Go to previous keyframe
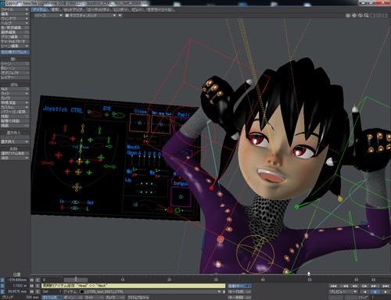The width and height of the screenshot is (391, 300). pos(344,286)
